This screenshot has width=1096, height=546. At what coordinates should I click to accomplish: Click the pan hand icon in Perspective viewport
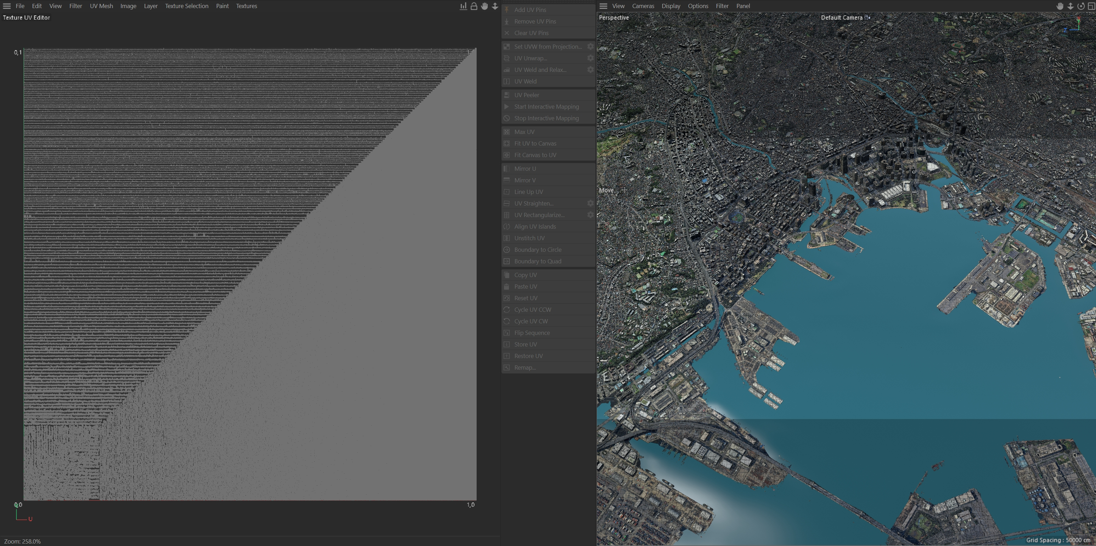pyautogui.click(x=1060, y=6)
